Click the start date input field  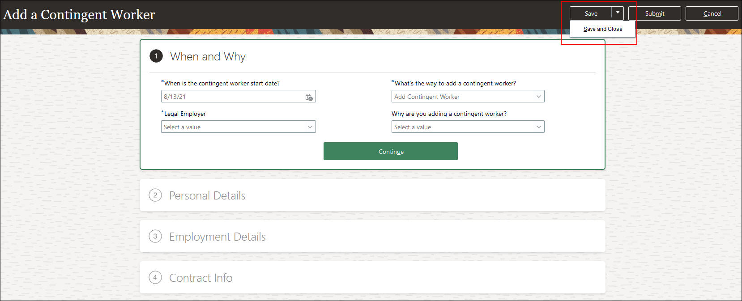233,97
